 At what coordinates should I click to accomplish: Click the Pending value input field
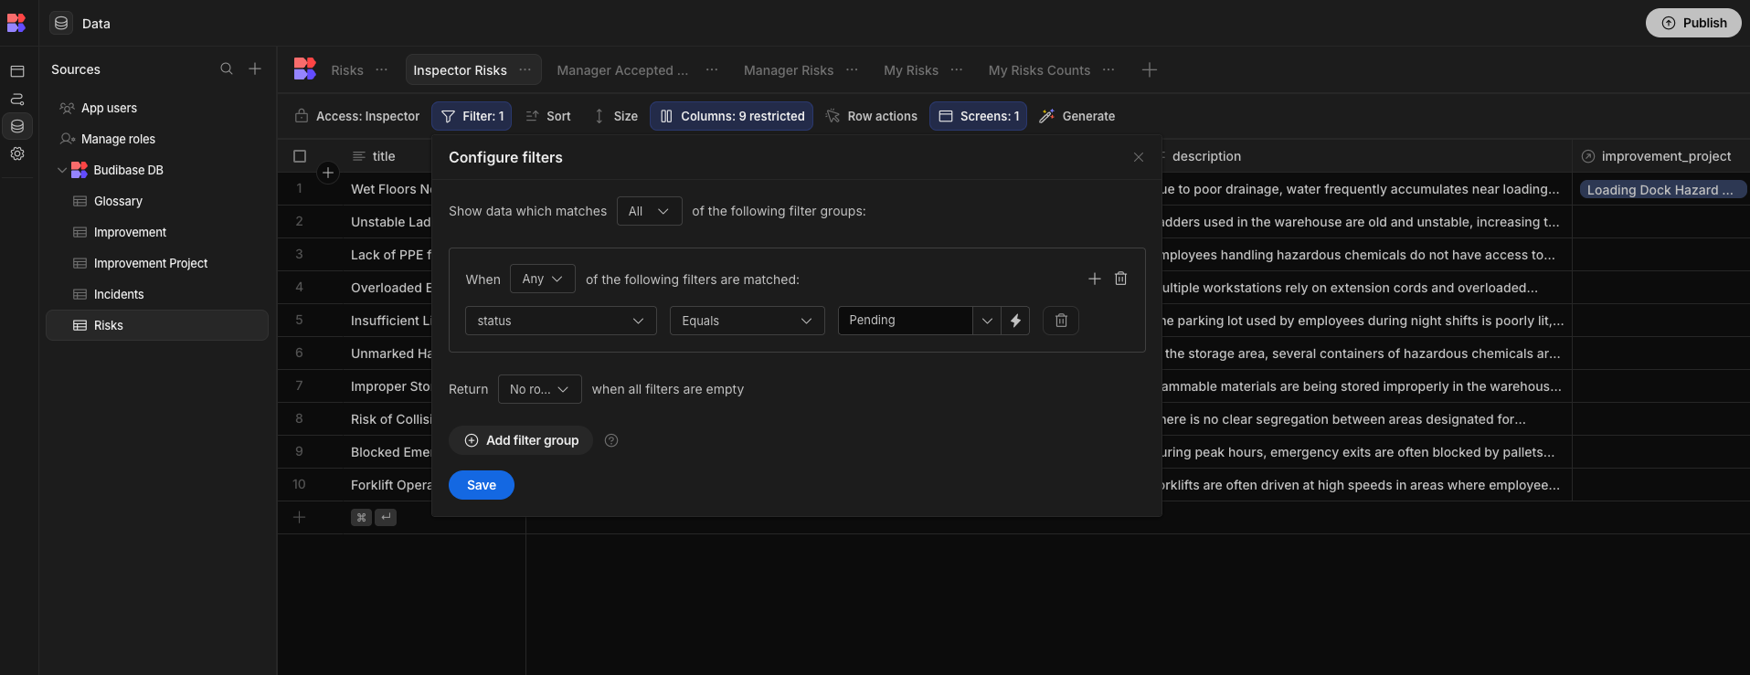906,321
